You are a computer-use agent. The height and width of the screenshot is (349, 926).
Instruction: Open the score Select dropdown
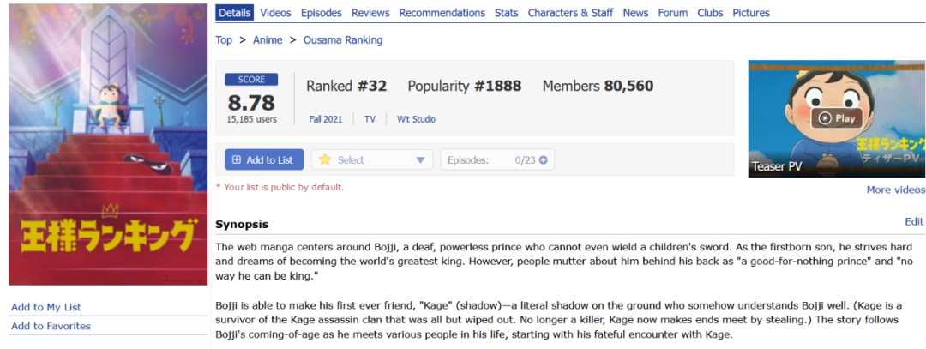tap(372, 159)
